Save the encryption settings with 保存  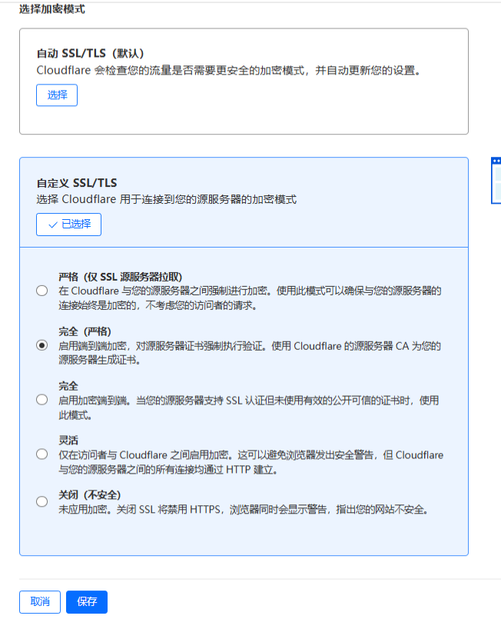(x=87, y=601)
